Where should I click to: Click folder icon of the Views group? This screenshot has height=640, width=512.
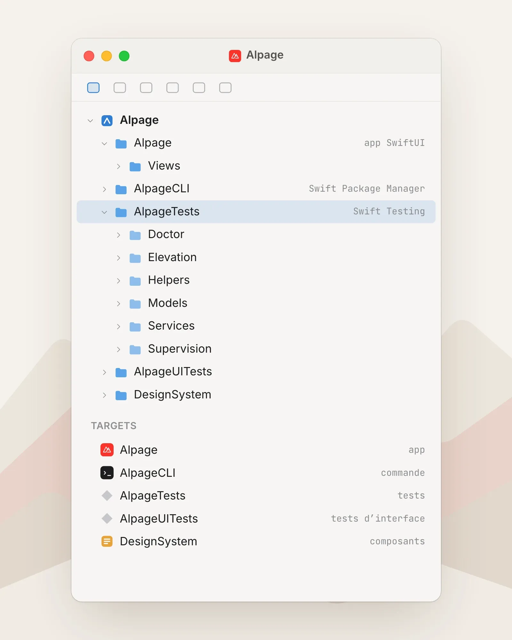(135, 166)
